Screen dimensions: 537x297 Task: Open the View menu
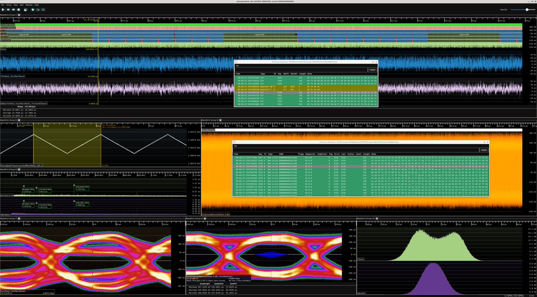(x=16, y=5)
